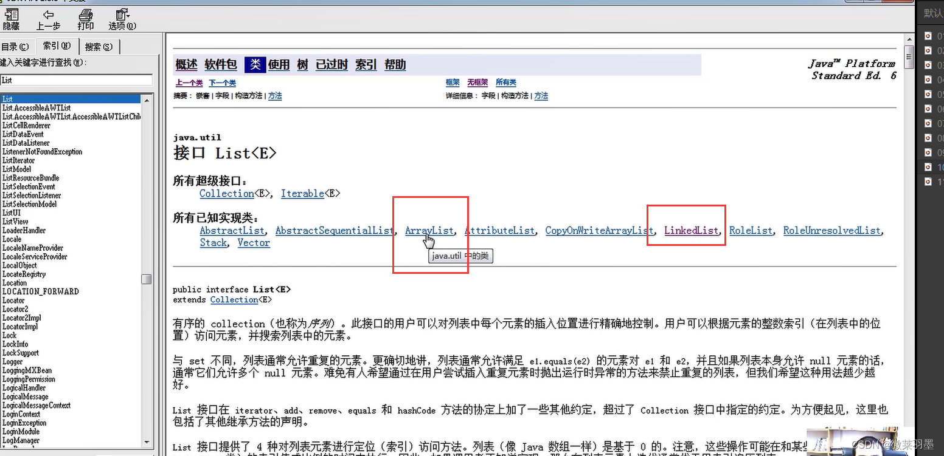The height and width of the screenshot is (456, 944).
Task: Open the ArrayList class link
Action: 429,231
